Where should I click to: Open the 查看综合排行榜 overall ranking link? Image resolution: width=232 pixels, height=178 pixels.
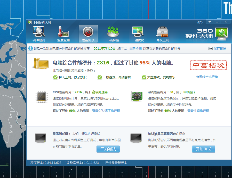(x=207, y=77)
